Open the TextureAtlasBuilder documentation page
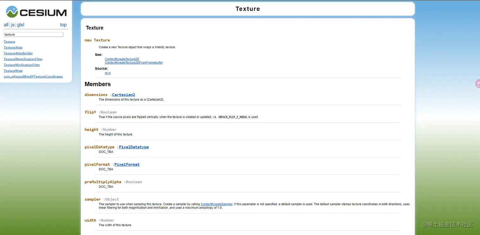The width and height of the screenshot is (480, 235). pyautogui.click(x=18, y=53)
